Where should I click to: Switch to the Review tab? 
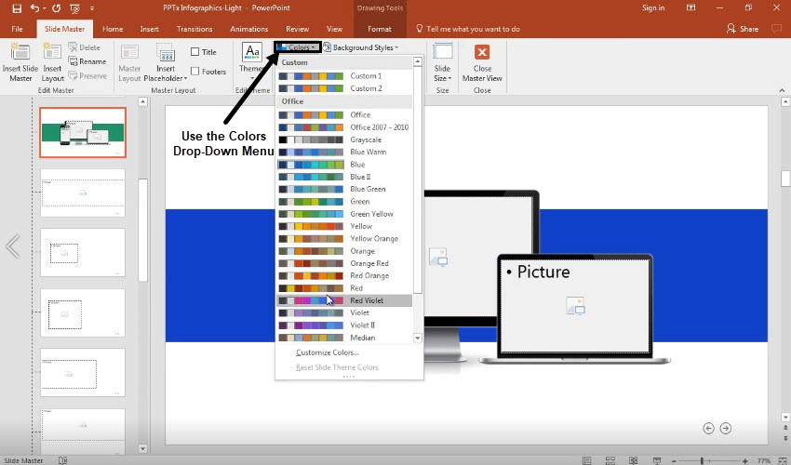click(x=298, y=29)
